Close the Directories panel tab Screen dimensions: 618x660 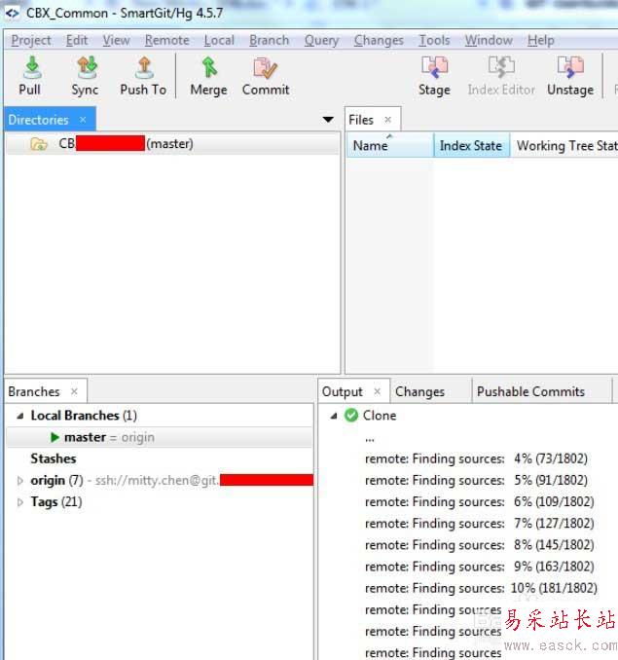point(83,120)
